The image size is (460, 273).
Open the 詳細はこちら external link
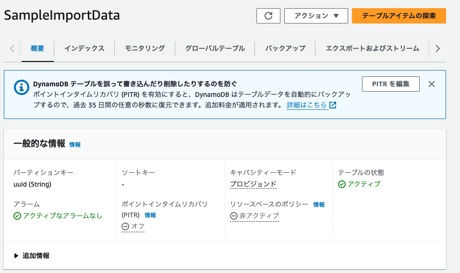click(311, 105)
